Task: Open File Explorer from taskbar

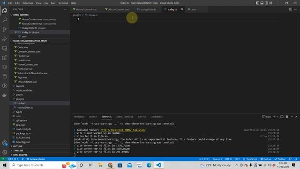Action: (x=100, y=165)
